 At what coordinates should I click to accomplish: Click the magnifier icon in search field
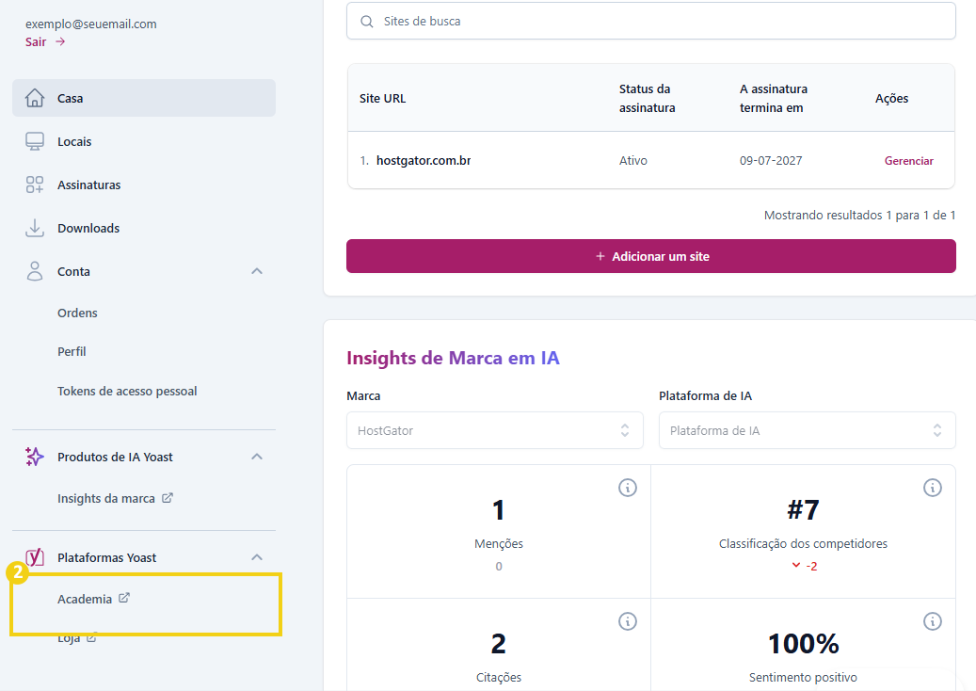coord(367,21)
